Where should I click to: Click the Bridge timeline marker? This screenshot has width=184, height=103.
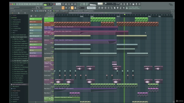pyautogui.click(x=82, y=17)
